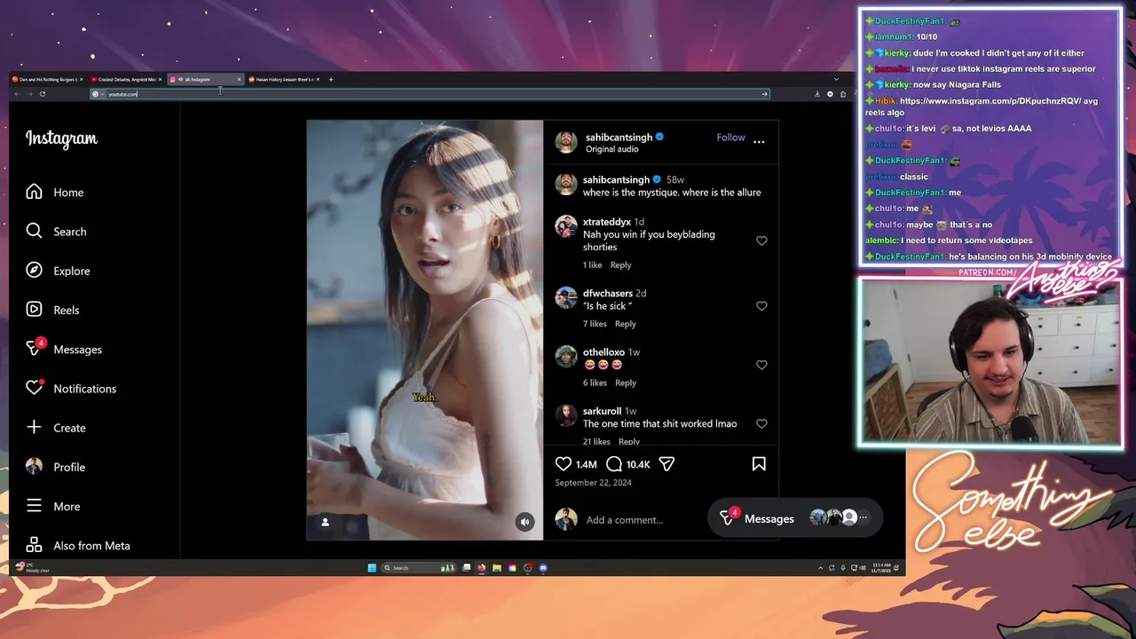The width and height of the screenshot is (1136, 639).
Task: Click browser address bar with youtube.com
Action: click(430, 94)
